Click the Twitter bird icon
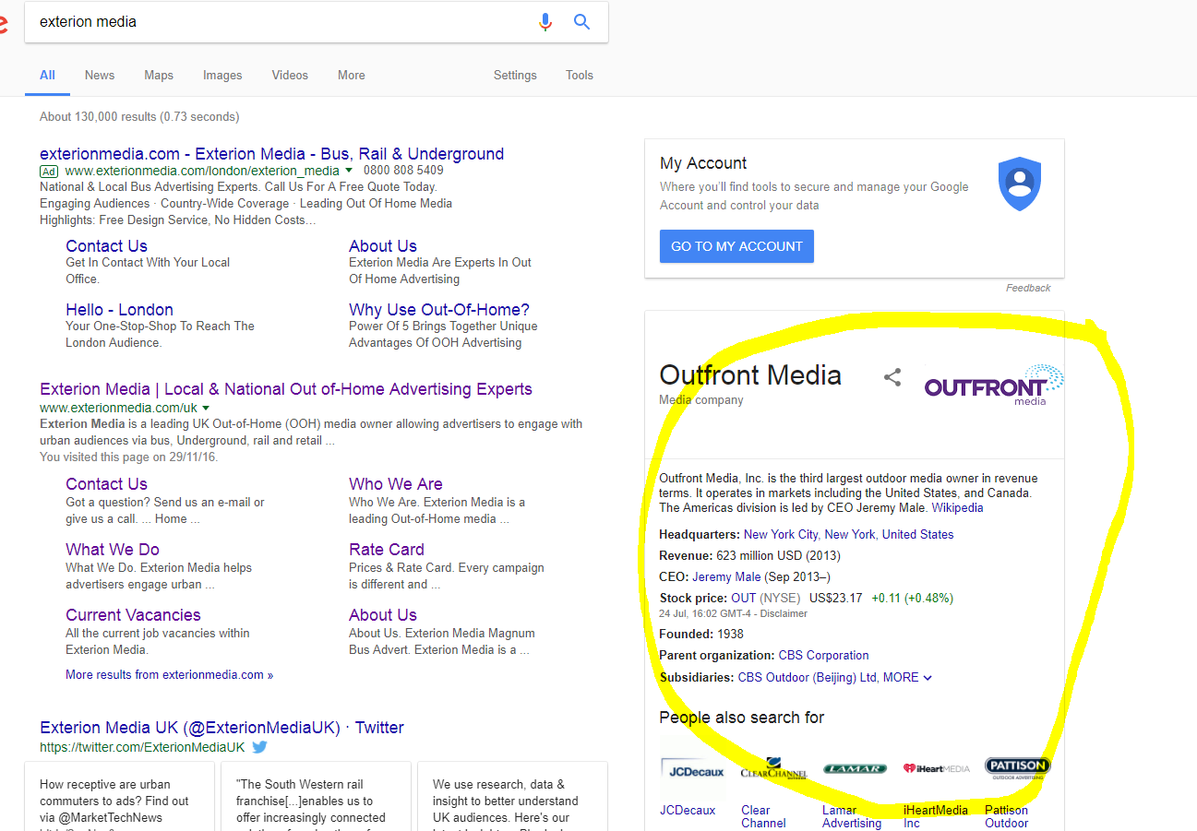1197x831 pixels. click(260, 747)
